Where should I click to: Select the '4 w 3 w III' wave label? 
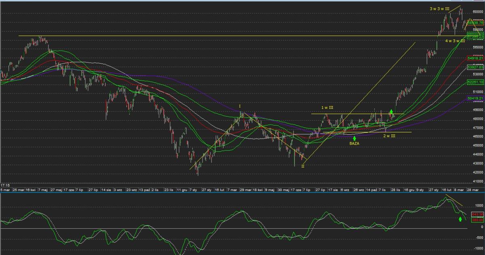tap(455, 41)
